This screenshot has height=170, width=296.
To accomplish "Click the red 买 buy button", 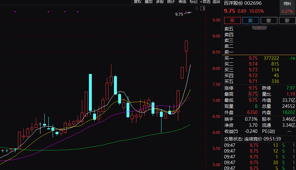I will pyautogui.click(x=232, y=20).
